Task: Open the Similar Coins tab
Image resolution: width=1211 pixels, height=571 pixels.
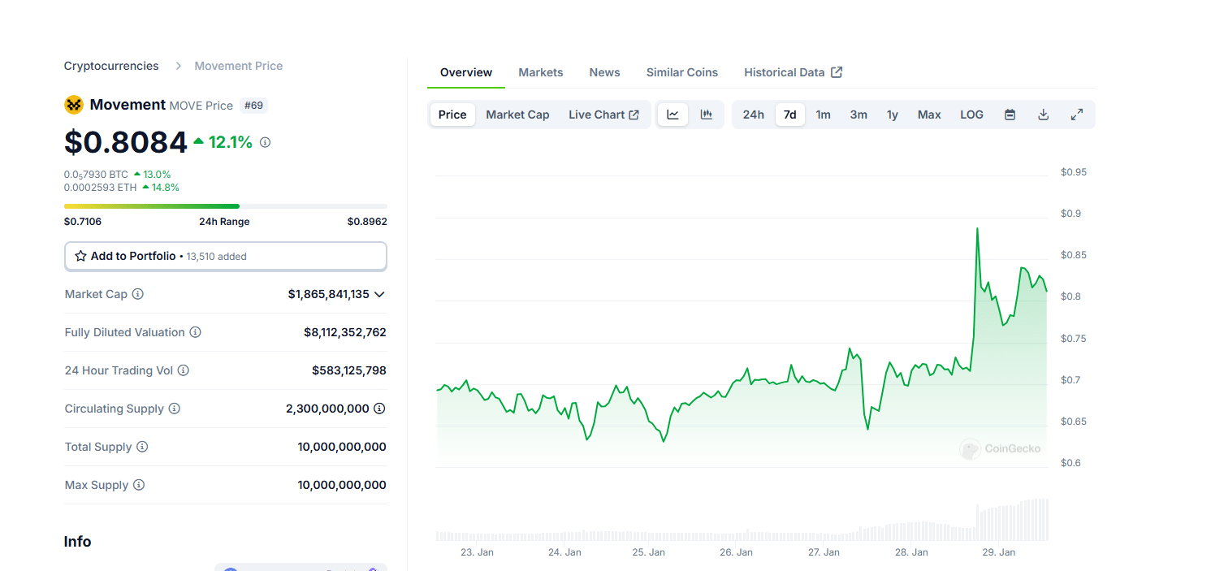Action: coord(682,72)
